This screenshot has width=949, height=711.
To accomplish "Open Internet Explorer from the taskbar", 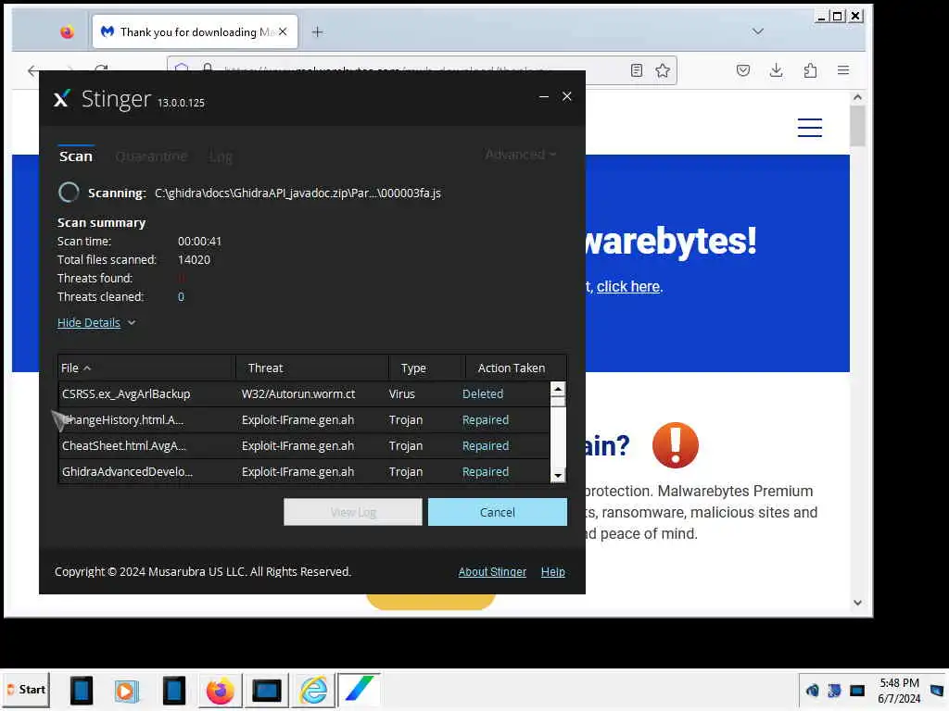I will tap(313, 690).
